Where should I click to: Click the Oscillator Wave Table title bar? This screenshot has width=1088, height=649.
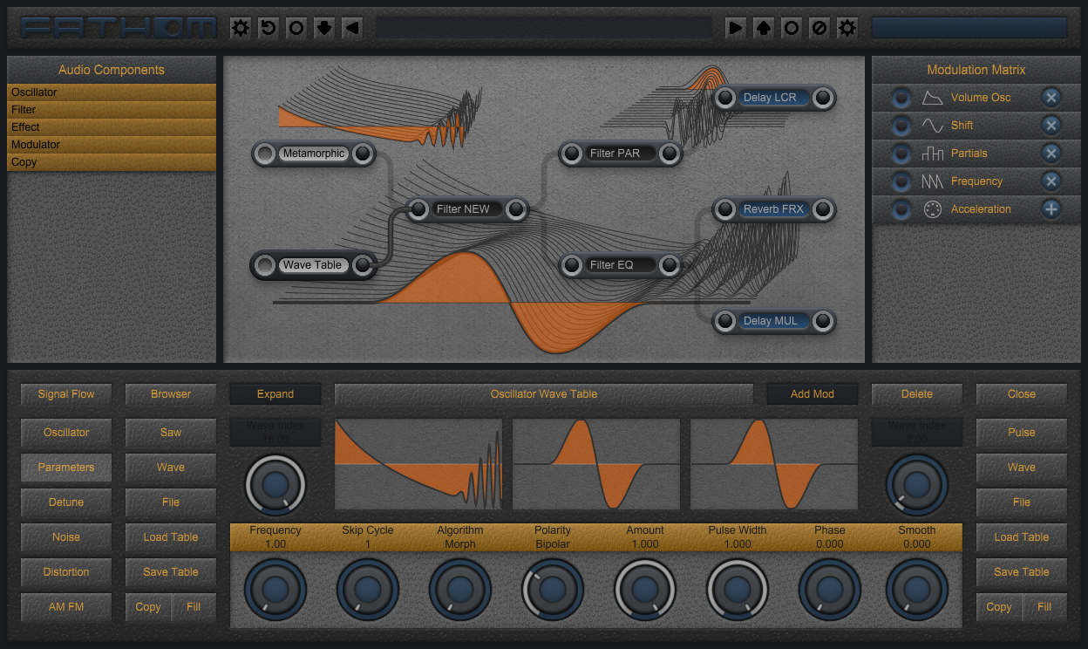[544, 394]
